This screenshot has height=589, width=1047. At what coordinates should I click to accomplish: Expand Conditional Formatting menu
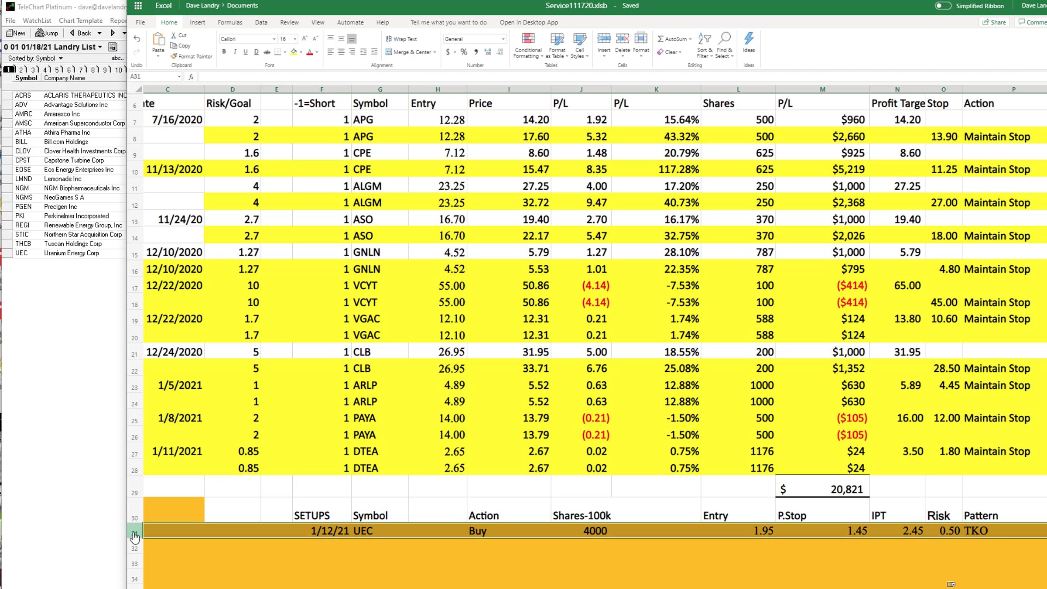click(528, 45)
